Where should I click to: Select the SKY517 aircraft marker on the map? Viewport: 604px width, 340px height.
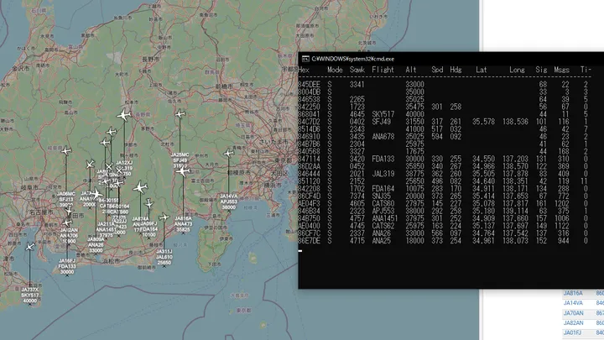tap(29, 247)
